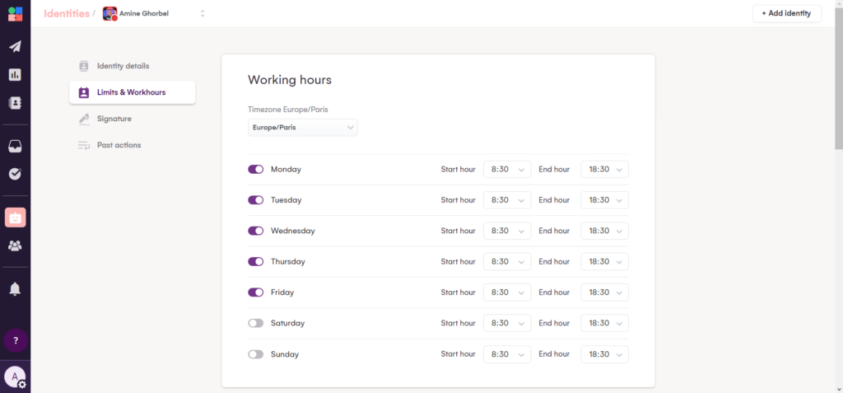Image resolution: width=843 pixels, height=393 pixels.
Task: Disable the Monday working hours toggle
Action: click(255, 169)
